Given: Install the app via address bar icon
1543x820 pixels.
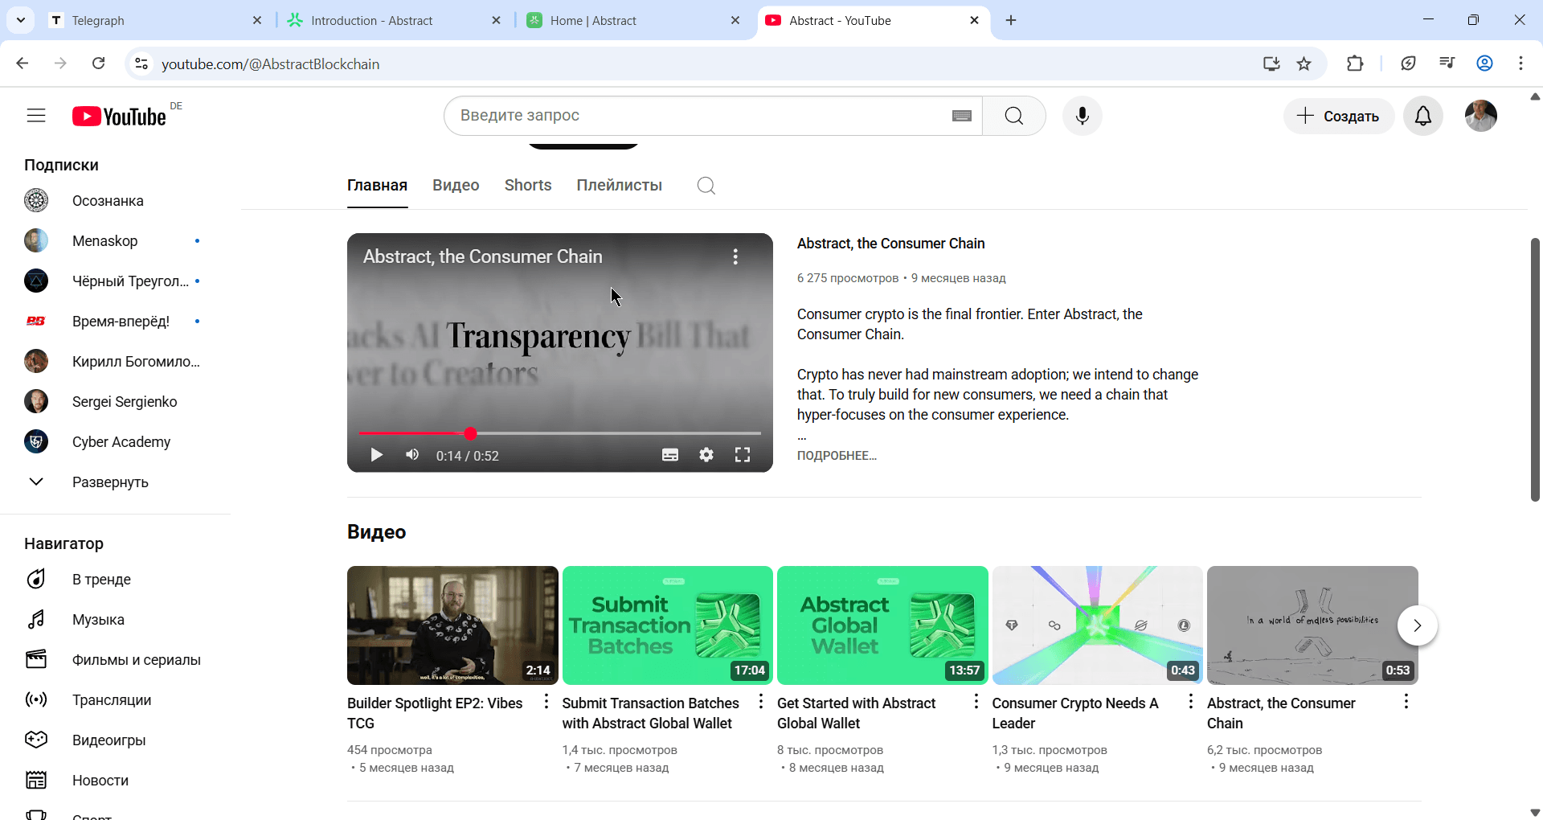Looking at the screenshot, I should tap(1271, 64).
